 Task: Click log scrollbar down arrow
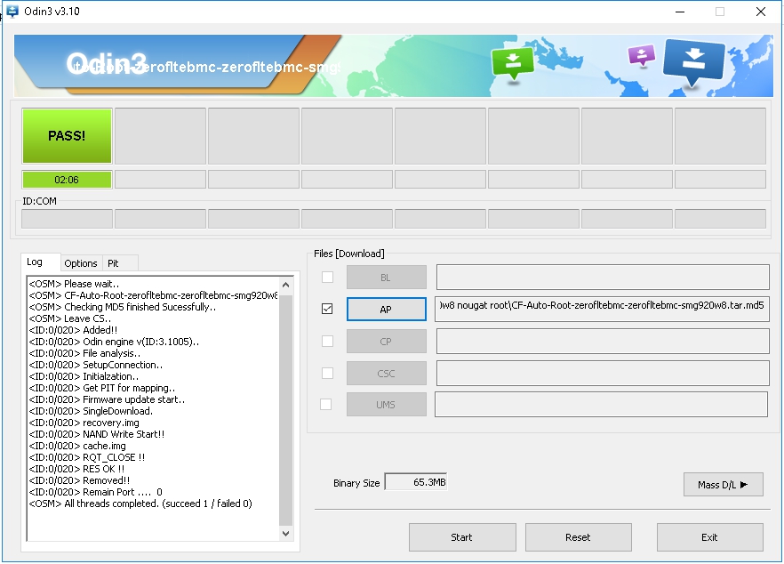pyautogui.click(x=286, y=534)
